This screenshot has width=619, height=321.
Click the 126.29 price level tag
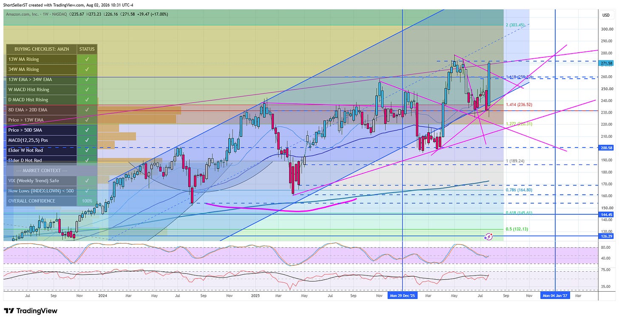[x=607, y=236]
